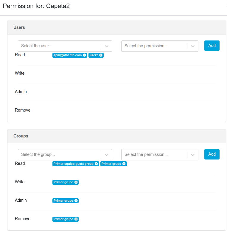
Task: Remove apm@athento.com from user Read permissions
Action: point(85,55)
